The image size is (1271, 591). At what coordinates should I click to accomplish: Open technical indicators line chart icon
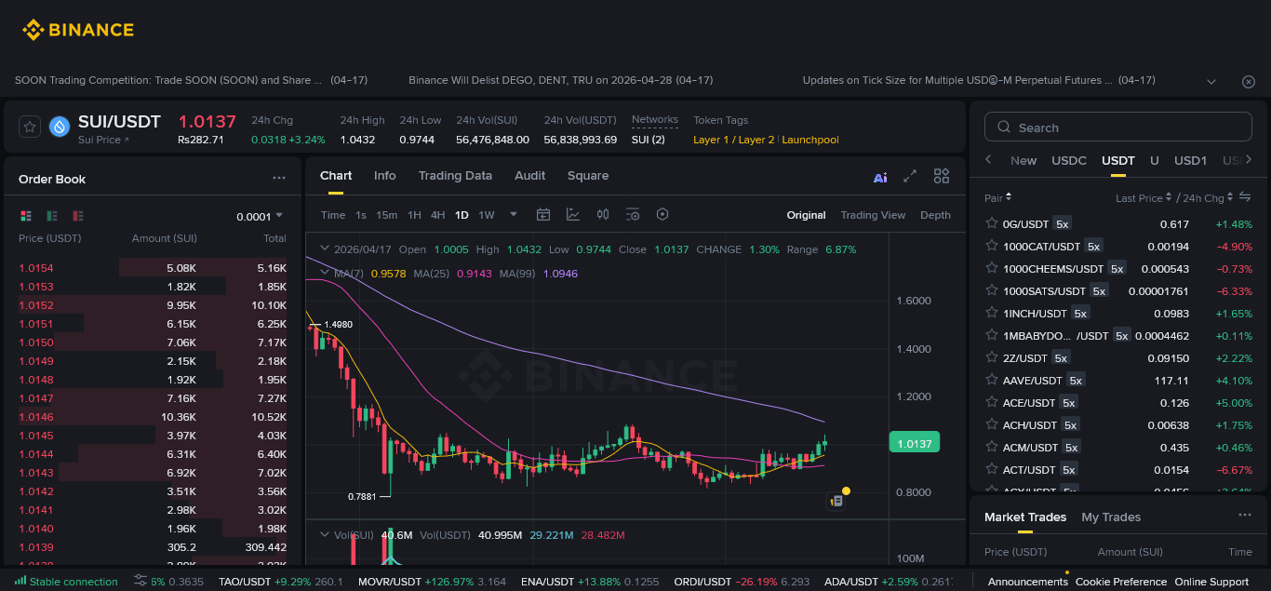click(x=573, y=215)
